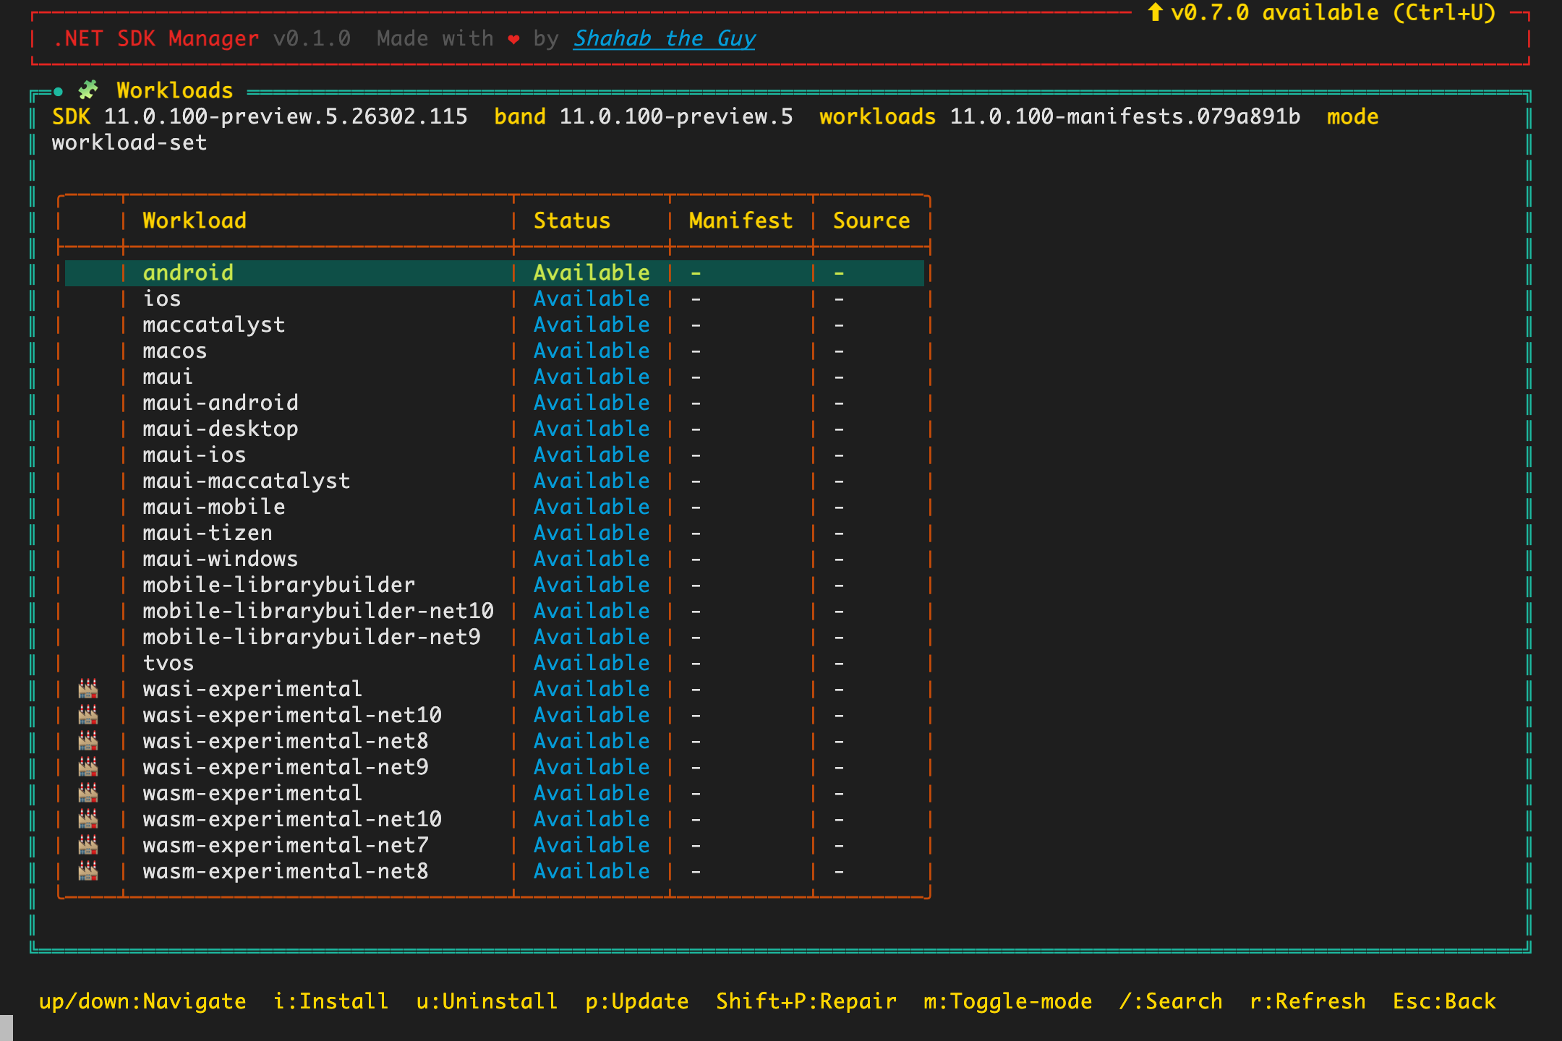This screenshot has height=1041, width=1562.
Task: Select the maui-android workload row
Action: (x=495, y=403)
